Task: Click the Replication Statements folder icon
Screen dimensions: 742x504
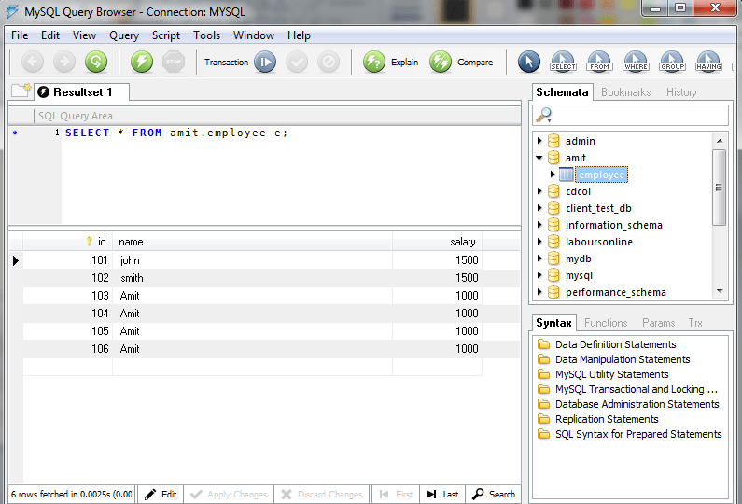Action: tap(544, 419)
